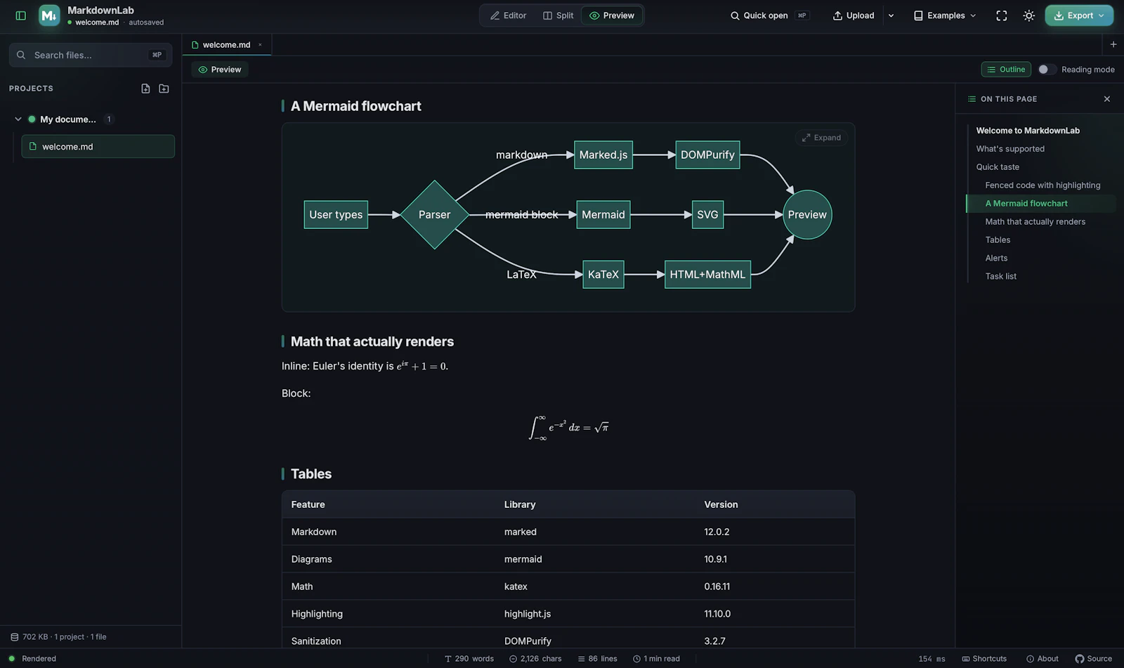Viewport: 1124px width, 668px height.
Task: Close the welcome.md tab
Action: tap(260, 45)
